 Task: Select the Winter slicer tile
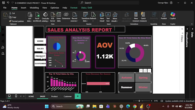[x=143, y=87]
